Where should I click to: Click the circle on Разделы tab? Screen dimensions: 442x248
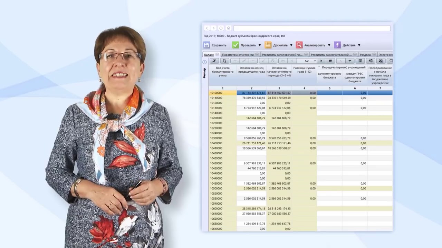(374, 55)
